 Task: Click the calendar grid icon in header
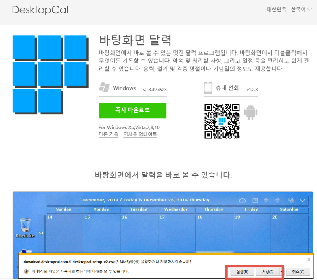coord(255,200)
